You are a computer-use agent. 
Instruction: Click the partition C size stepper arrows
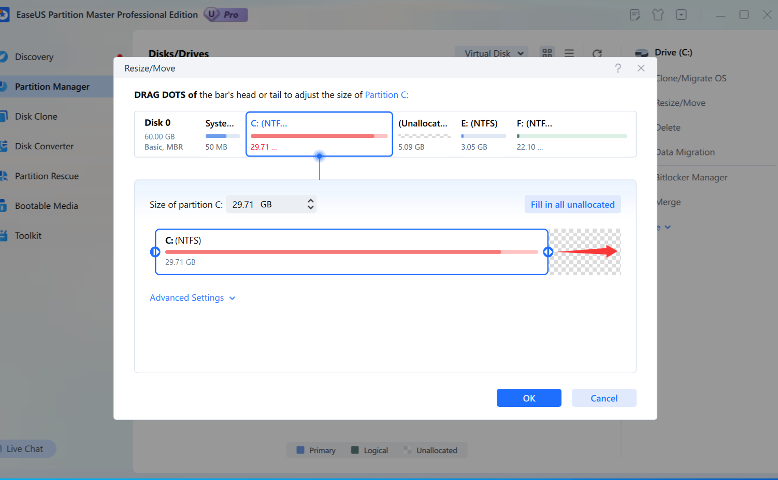(x=310, y=204)
